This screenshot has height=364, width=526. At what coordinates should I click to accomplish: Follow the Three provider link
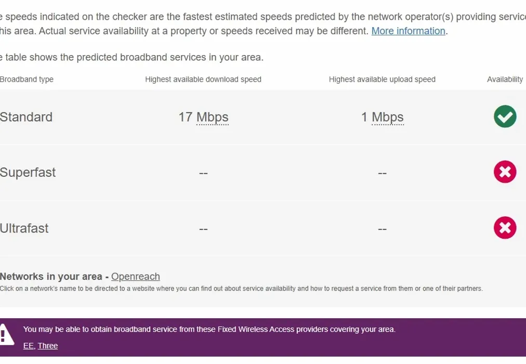click(x=48, y=346)
